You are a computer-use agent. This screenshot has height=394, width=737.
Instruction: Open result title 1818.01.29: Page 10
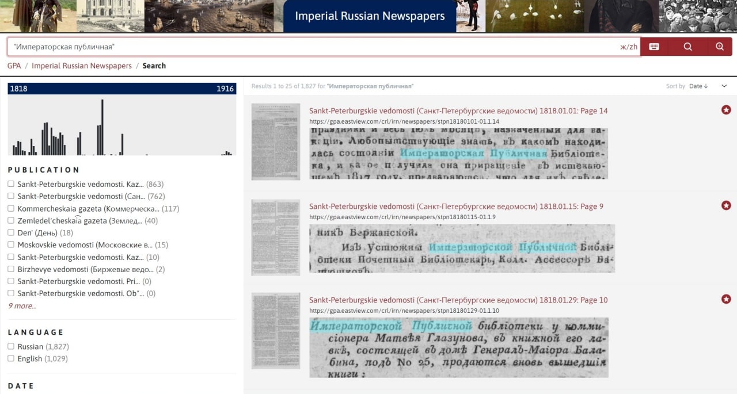point(458,300)
